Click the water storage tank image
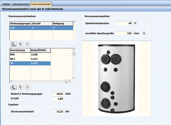The image size is (171, 125). (x=116, y=79)
